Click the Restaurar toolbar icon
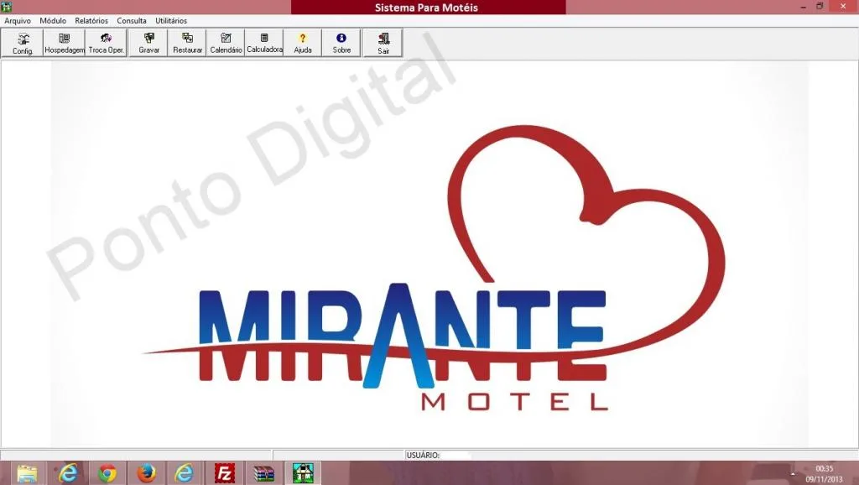 187,44
